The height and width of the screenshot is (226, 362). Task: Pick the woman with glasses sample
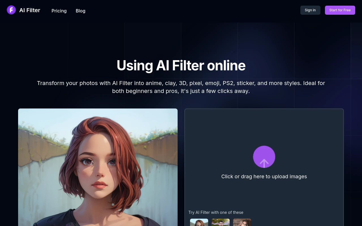242,223
